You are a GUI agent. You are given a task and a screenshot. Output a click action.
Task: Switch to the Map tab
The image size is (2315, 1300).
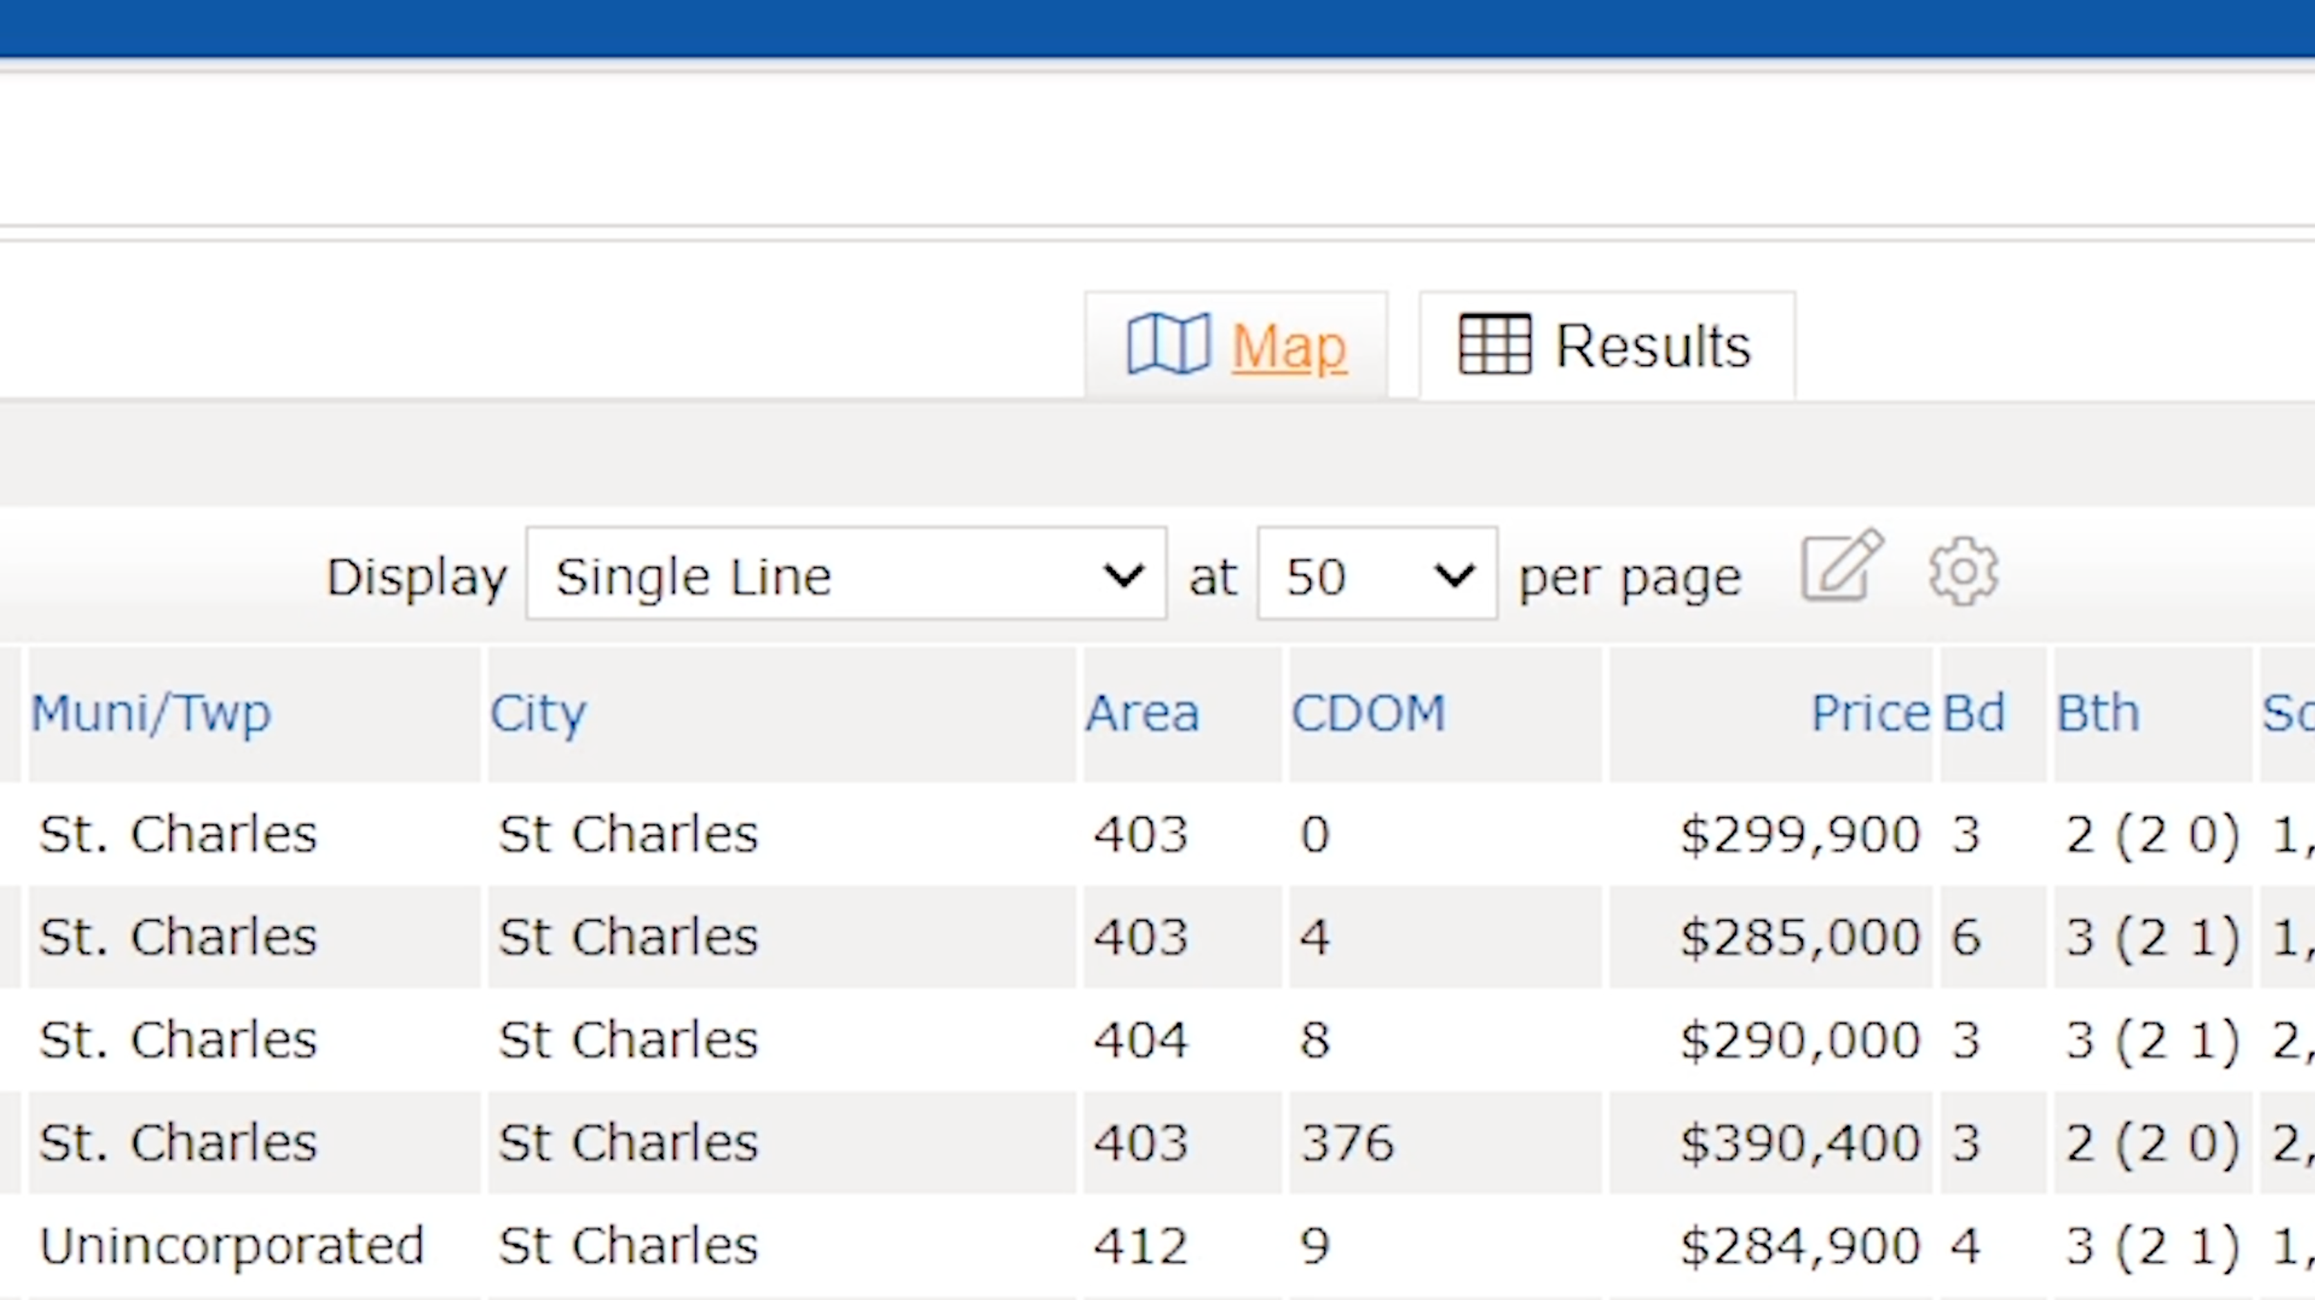(x=1288, y=346)
